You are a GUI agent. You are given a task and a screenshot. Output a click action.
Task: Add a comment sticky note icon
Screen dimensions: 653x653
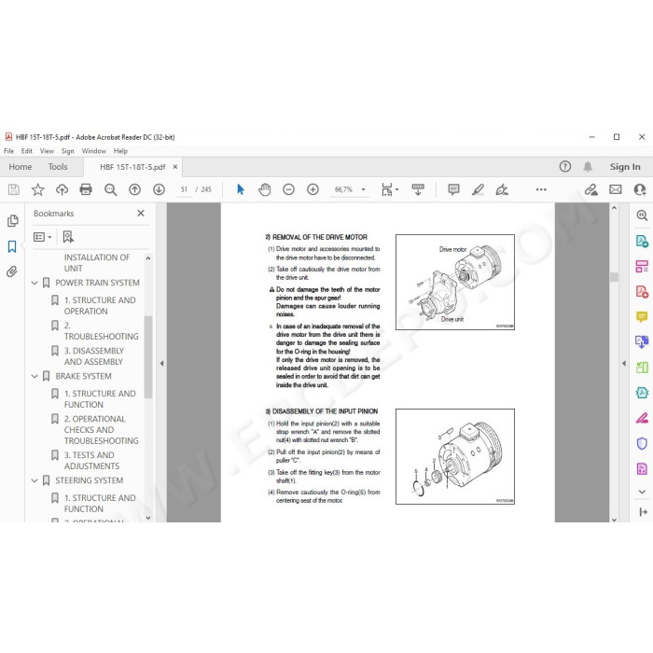[x=453, y=190]
